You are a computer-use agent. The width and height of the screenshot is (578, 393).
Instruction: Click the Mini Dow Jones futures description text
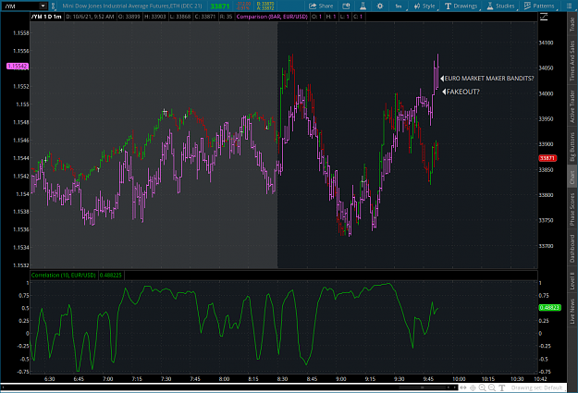pos(132,6)
